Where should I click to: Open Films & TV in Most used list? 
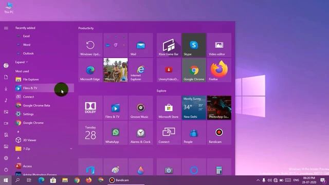click(45, 88)
